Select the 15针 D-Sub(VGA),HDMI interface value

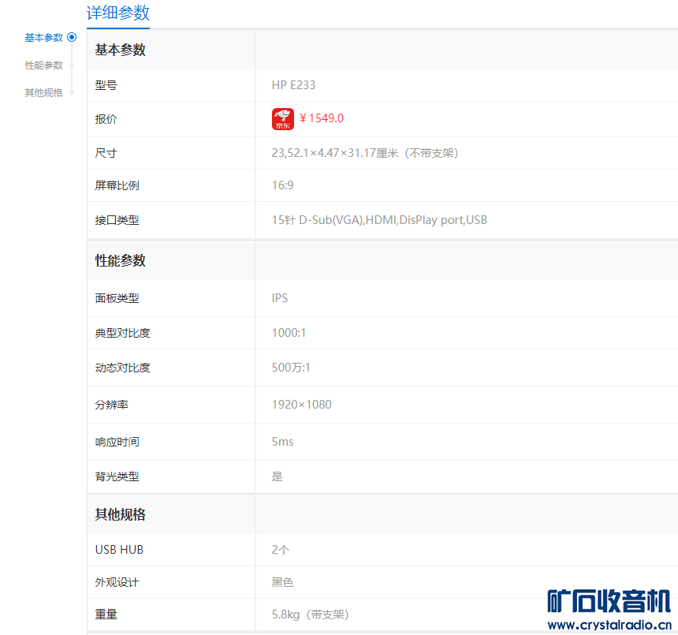pos(379,220)
